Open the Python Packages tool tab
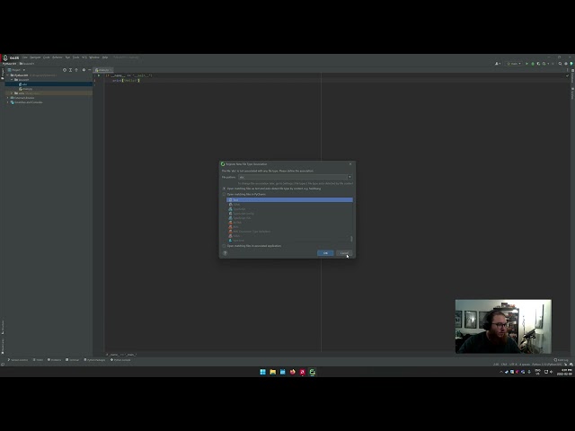Screen dimensions: 575x431 (x=94, y=360)
